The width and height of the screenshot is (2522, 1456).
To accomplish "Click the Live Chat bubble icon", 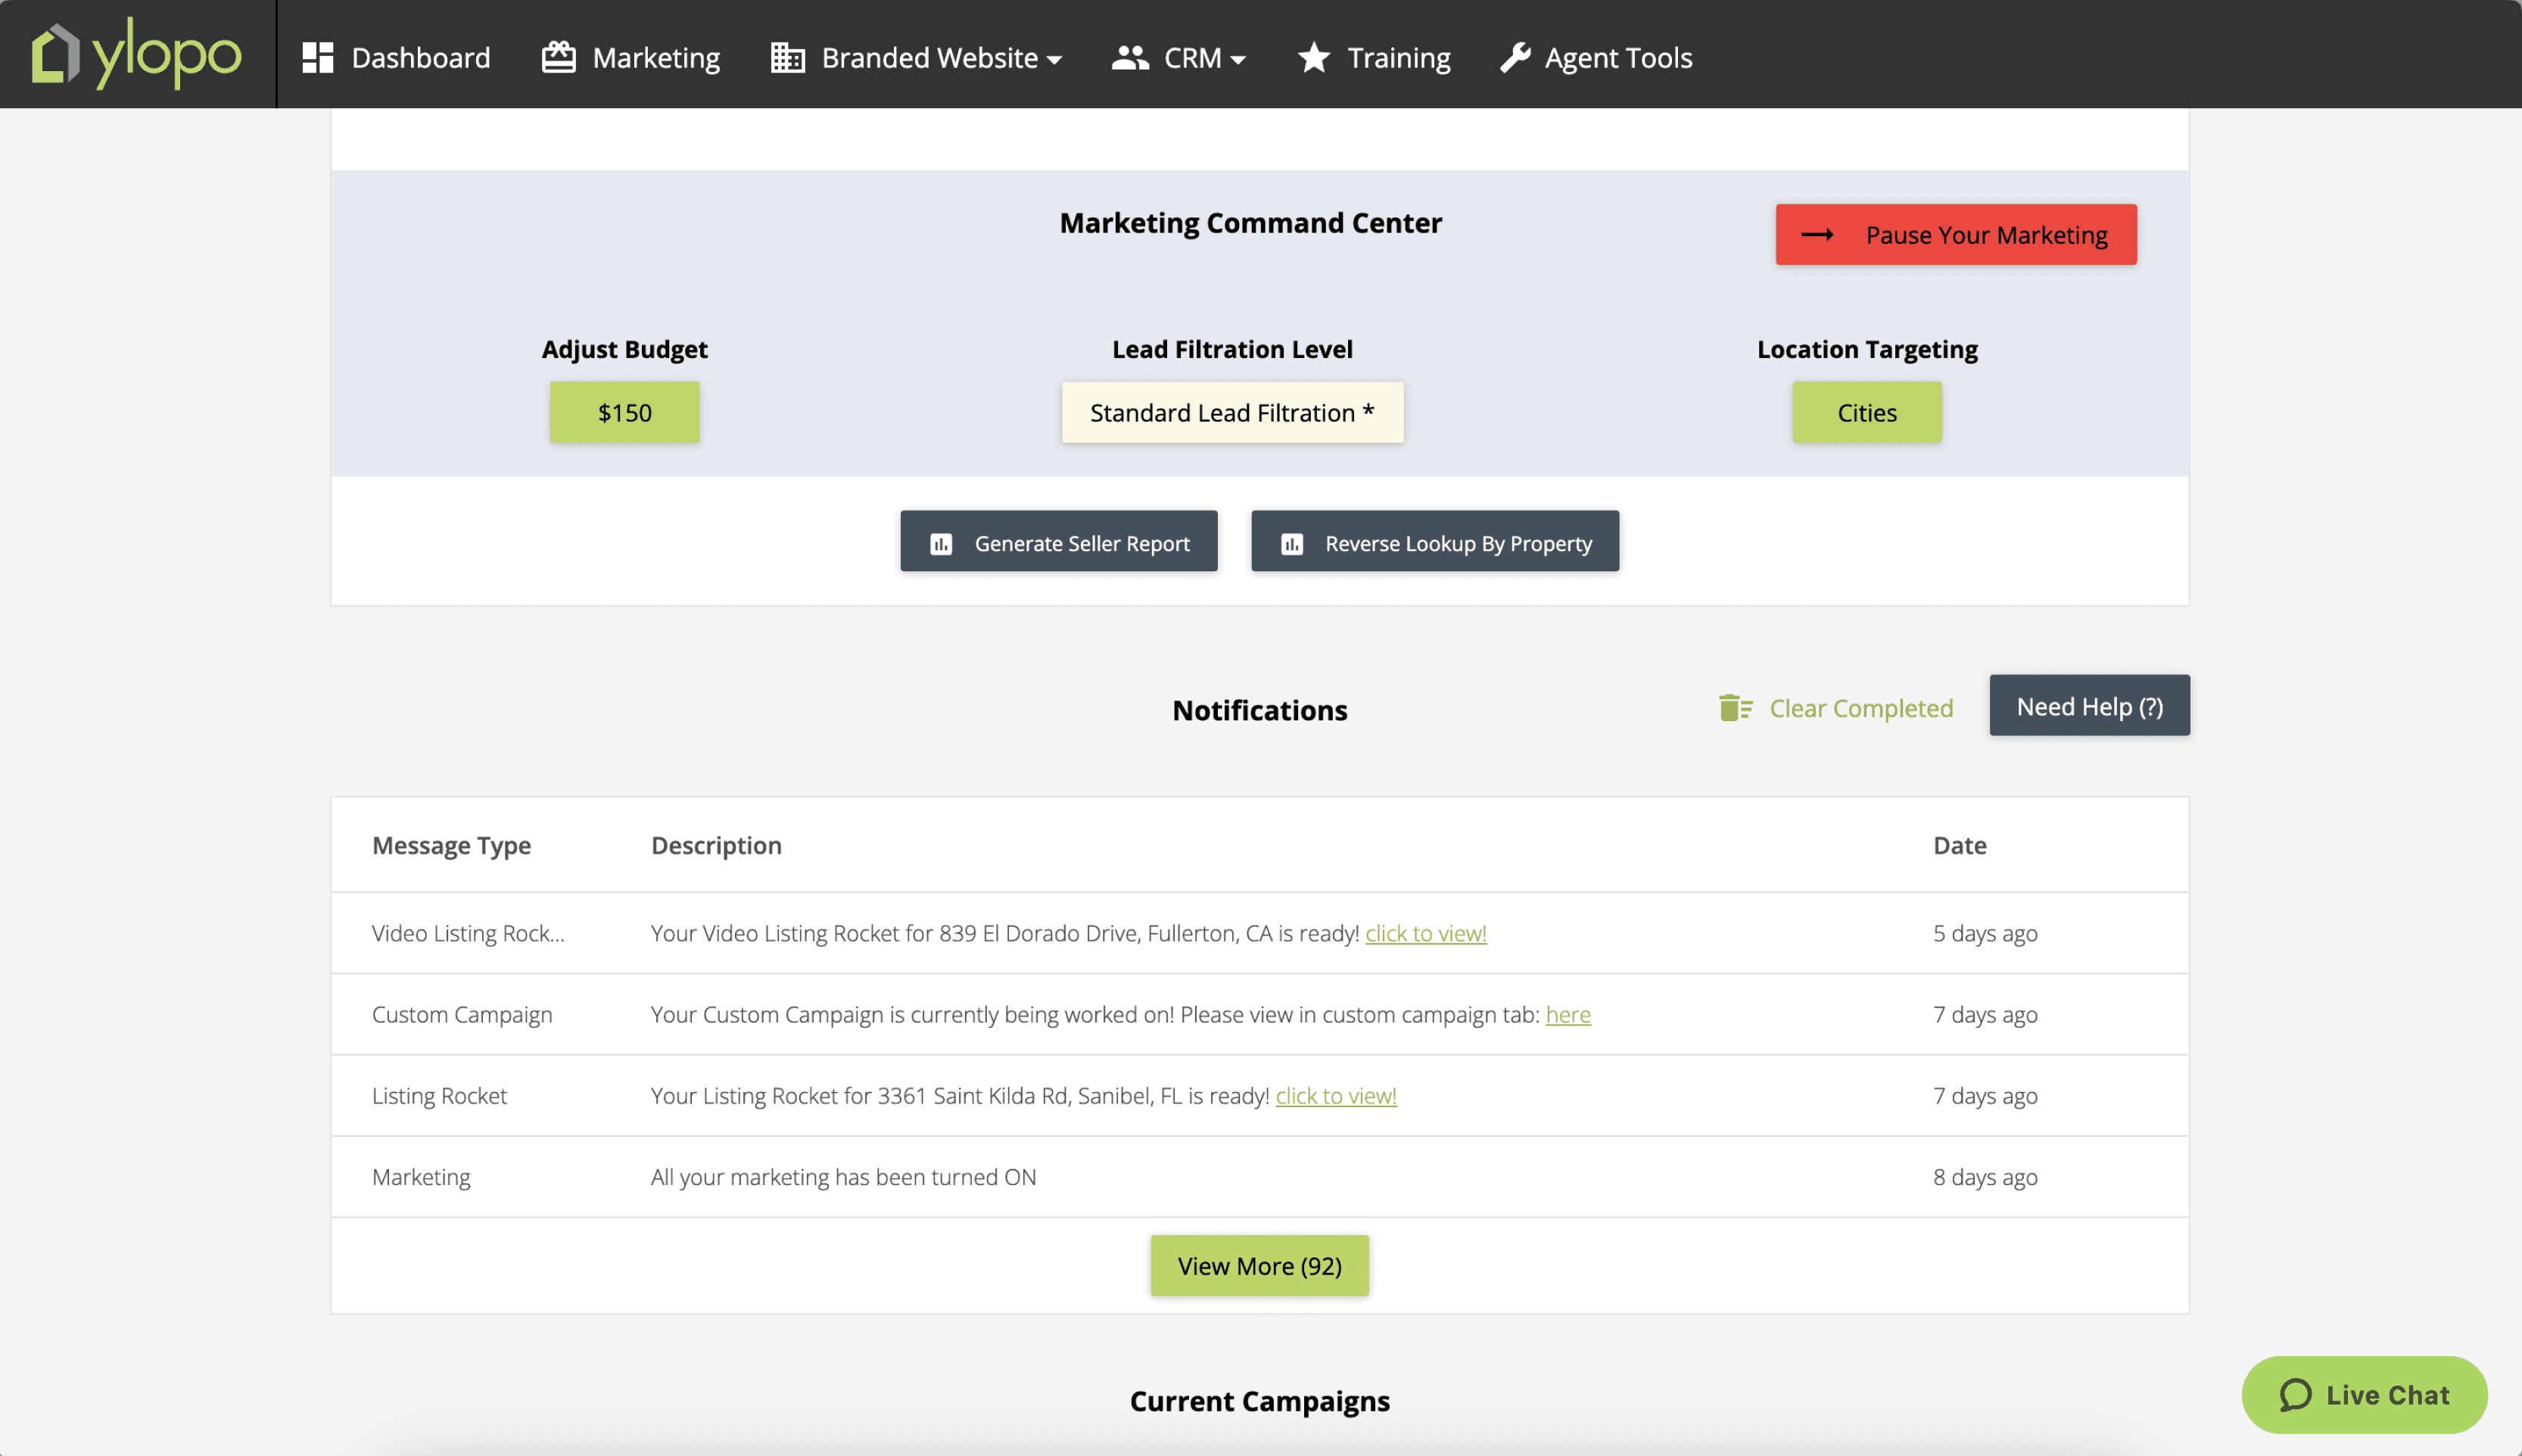I will pyautogui.click(x=2295, y=1394).
